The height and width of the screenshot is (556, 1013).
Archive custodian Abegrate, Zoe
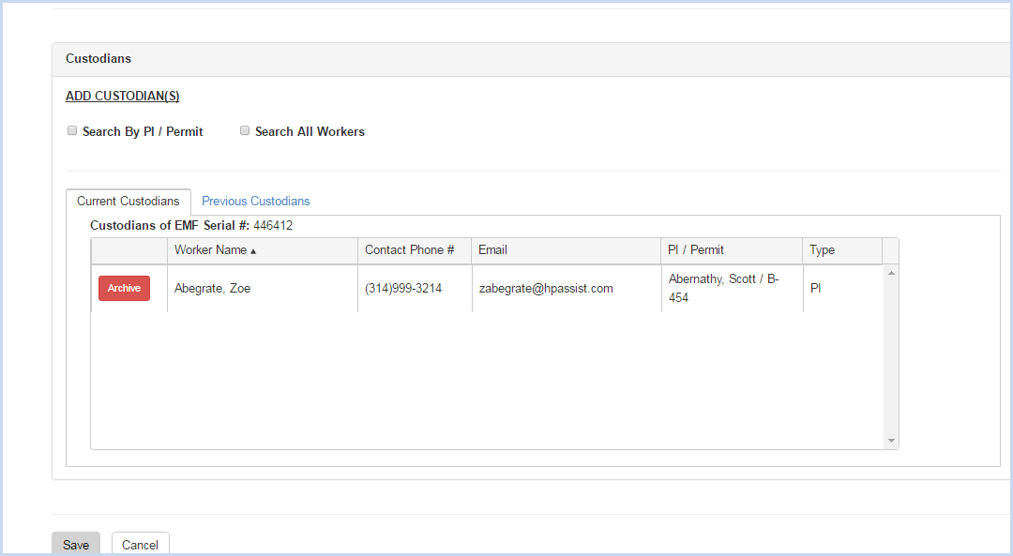click(124, 288)
